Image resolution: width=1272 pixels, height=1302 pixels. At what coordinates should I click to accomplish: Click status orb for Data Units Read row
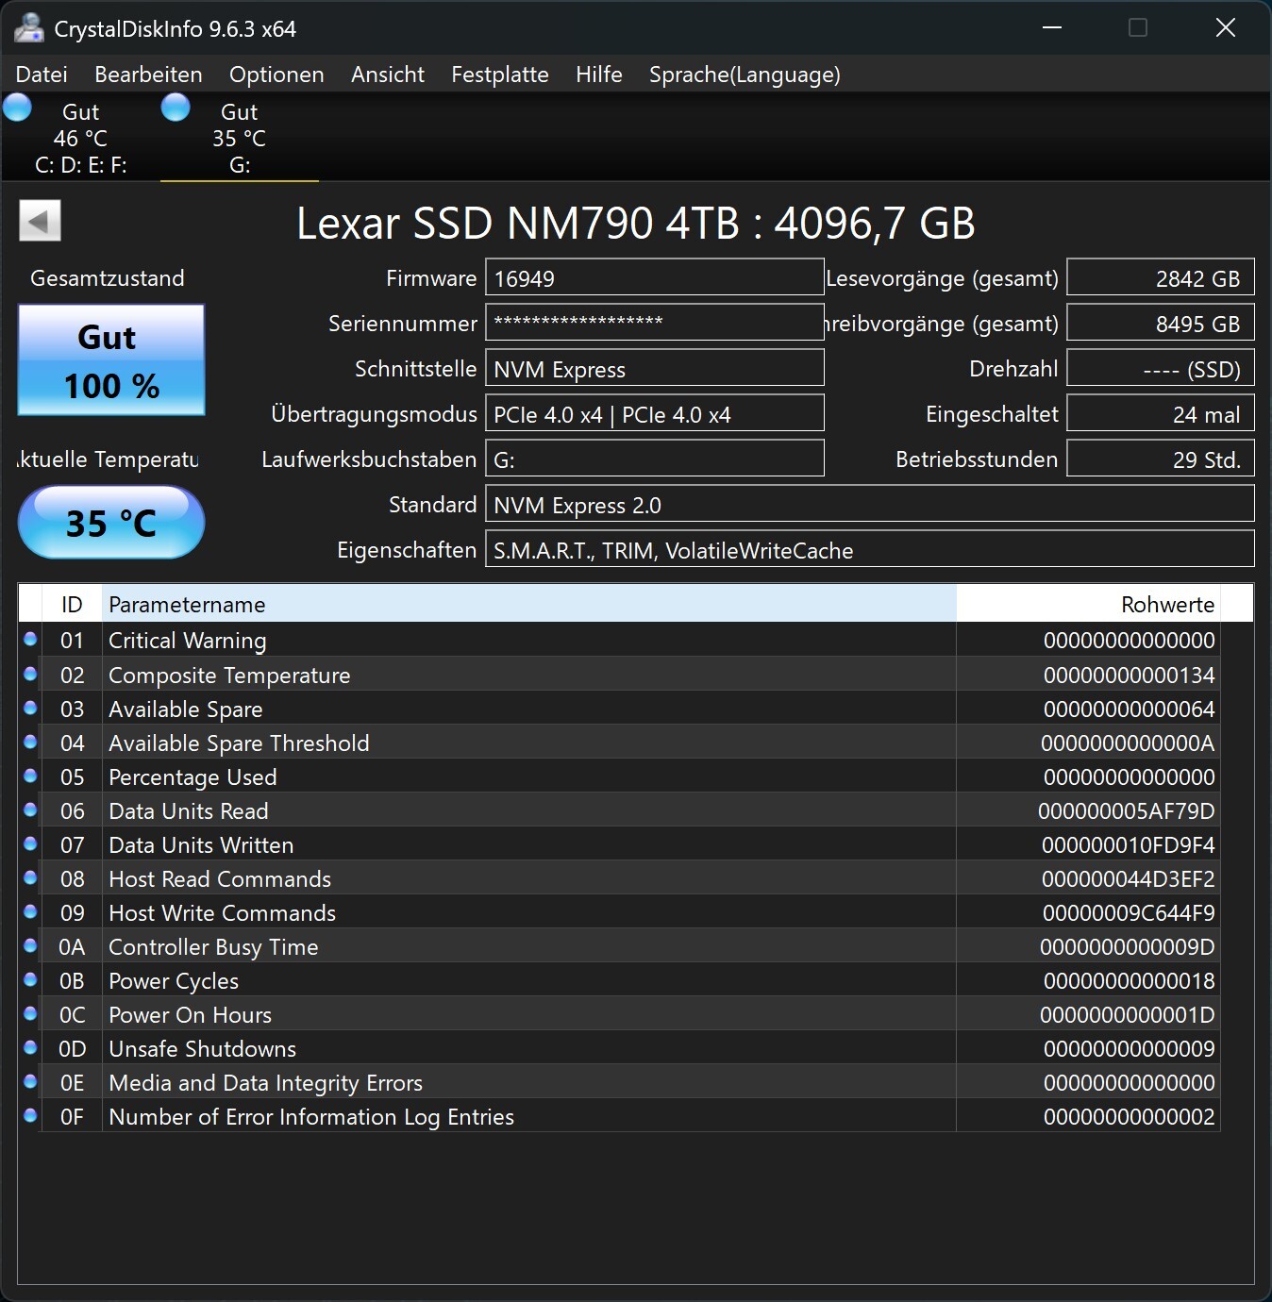click(x=30, y=810)
